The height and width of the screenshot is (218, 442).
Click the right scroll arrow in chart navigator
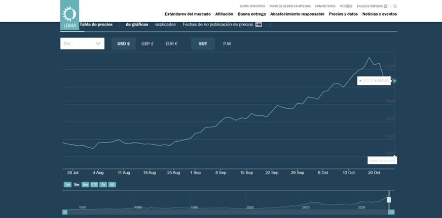click(391, 212)
